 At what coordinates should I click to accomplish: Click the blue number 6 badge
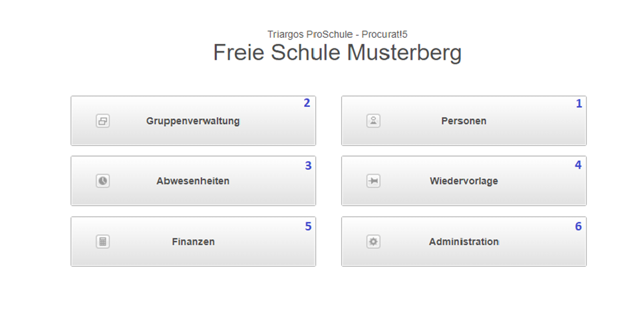[x=578, y=226]
